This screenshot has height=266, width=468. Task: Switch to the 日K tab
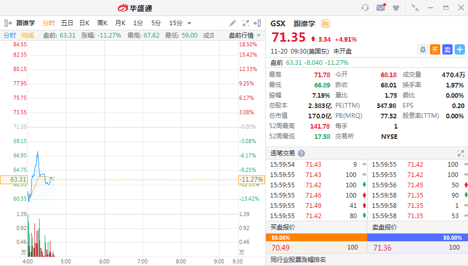tap(84, 23)
